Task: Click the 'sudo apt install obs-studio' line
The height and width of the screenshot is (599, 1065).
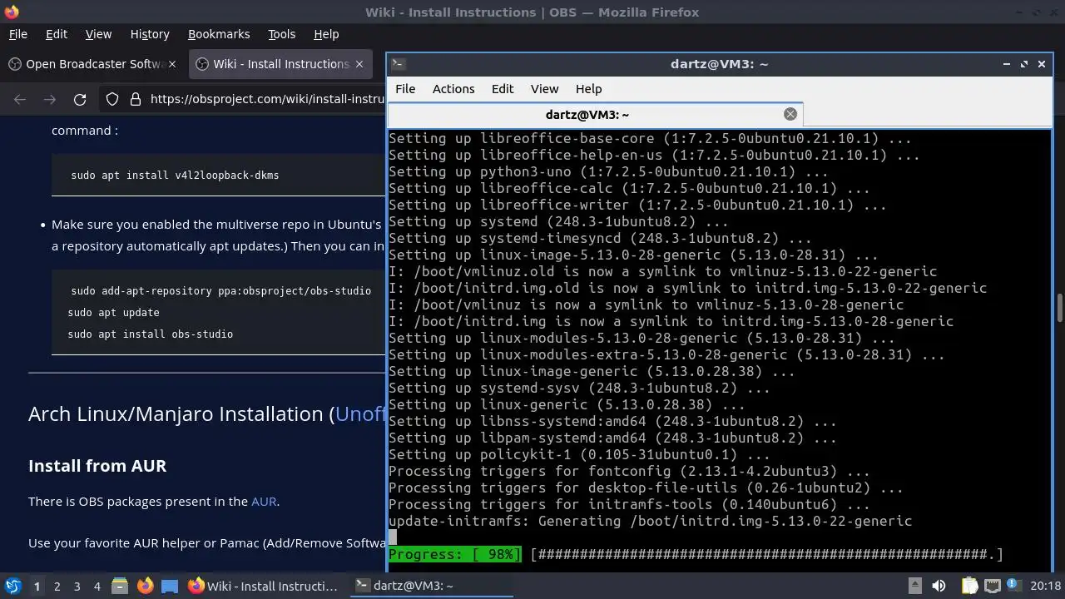Action: [150, 334]
